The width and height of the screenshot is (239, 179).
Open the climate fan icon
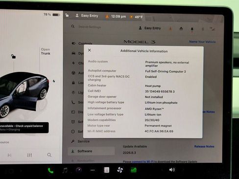pyautogui.click(x=120, y=170)
